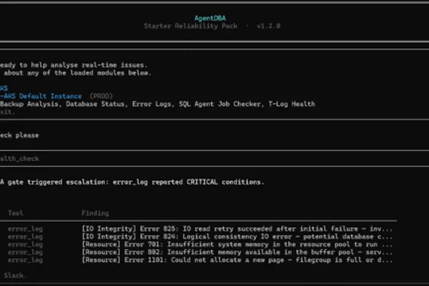Click the (PROD) environment tag

click(102, 96)
